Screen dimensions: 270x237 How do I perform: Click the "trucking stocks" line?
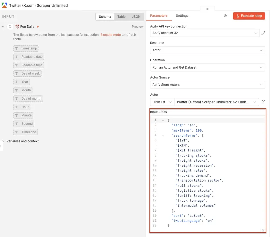(193, 155)
